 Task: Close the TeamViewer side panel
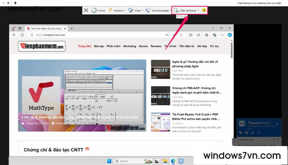[x=277, y=124]
